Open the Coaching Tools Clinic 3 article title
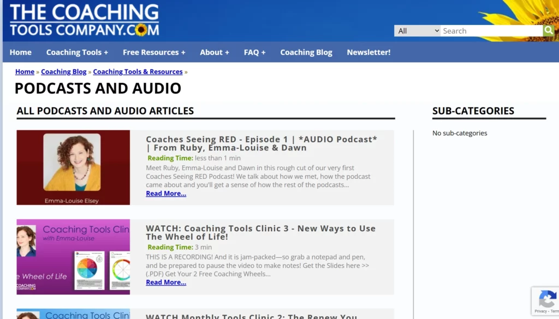 [x=260, y=233]
